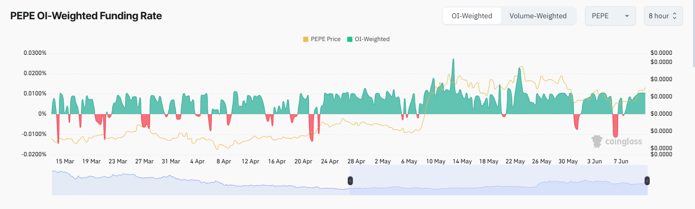
Task: Click the 28 Apr date label on the x-axis
Action: point(356,161)
